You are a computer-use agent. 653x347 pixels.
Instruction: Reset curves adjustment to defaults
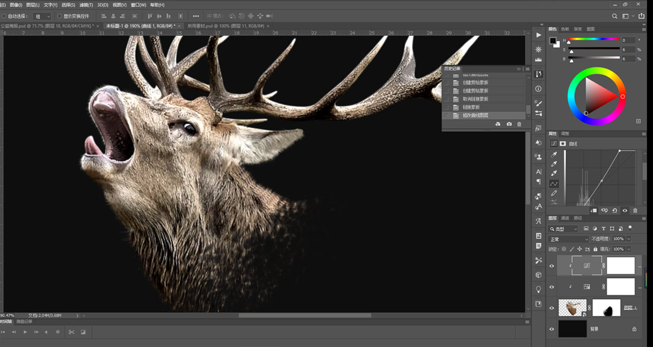click(x=614, y=211)
